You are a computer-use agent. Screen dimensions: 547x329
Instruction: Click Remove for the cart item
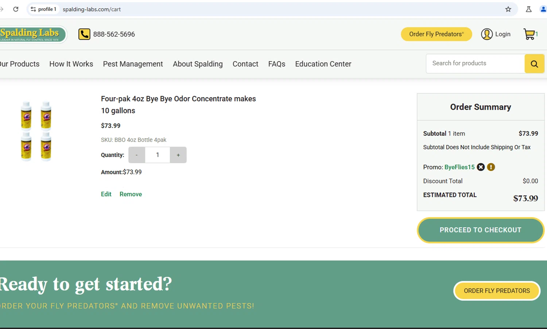131,194
